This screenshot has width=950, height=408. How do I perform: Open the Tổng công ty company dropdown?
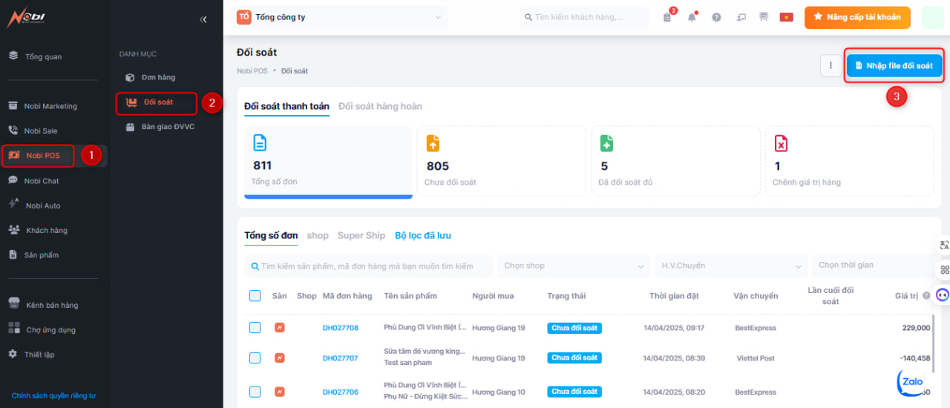point(341,17)
